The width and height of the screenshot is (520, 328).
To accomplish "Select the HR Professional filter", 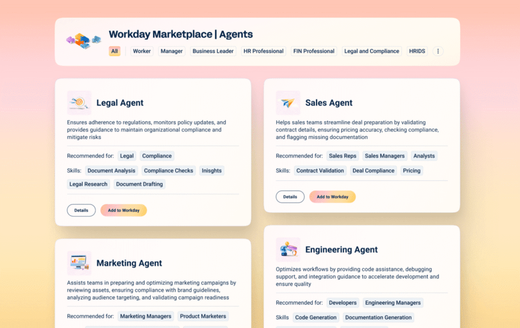I will [264, 51].
